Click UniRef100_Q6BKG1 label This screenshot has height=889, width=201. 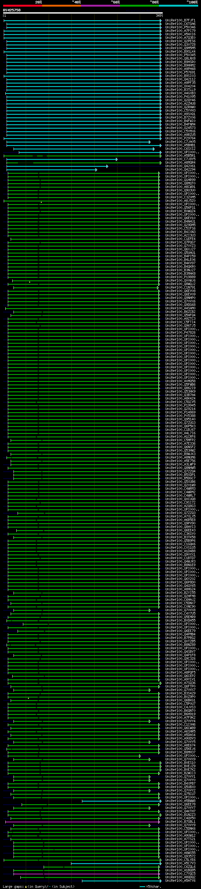pos(180,700)
